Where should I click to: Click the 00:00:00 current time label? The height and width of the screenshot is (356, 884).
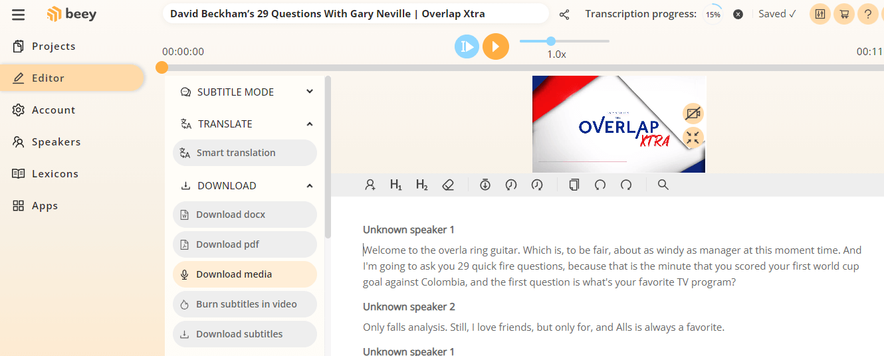pyautogui.click(x=183, y=52)
